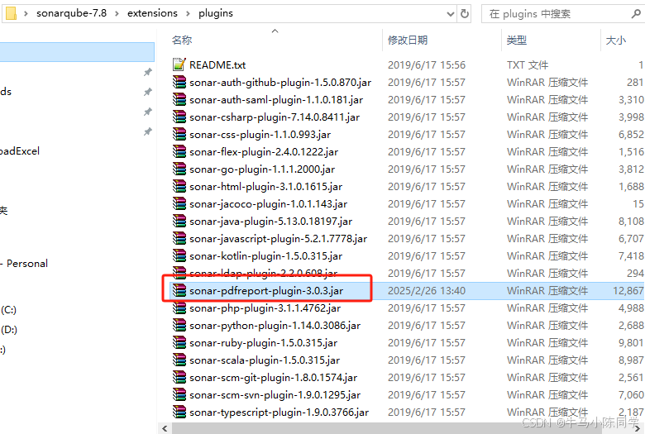Click the icon of sonar-scm-git-plugin-1.8.0.1574.jar

(x=179, y=377)
